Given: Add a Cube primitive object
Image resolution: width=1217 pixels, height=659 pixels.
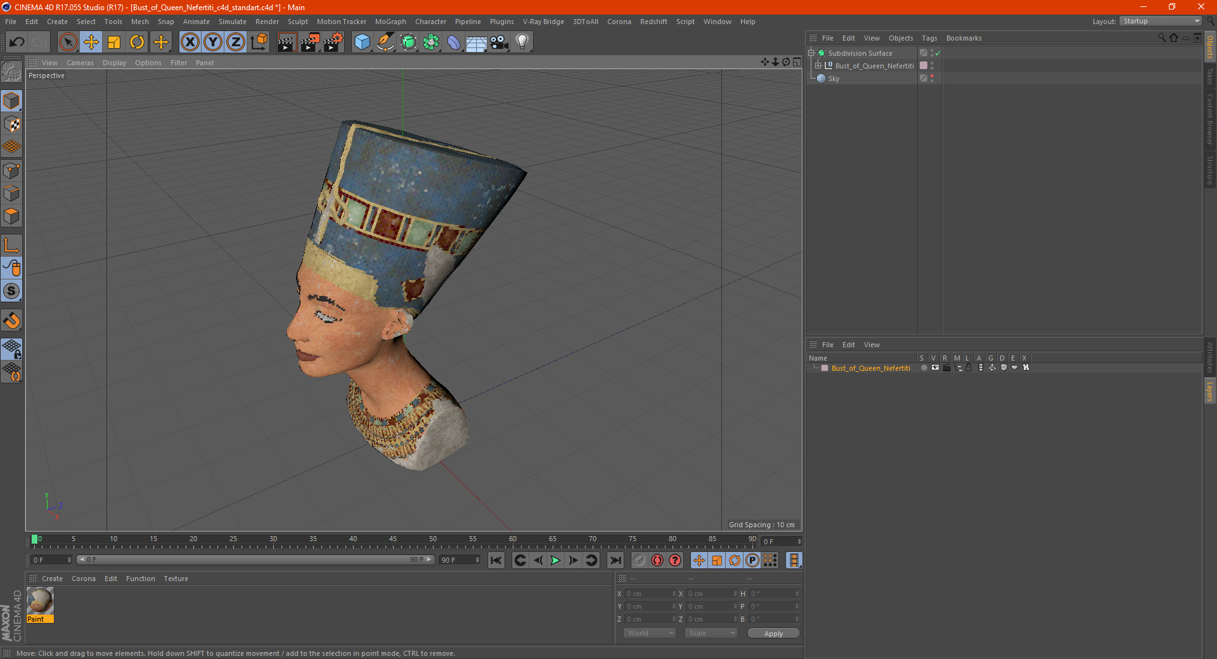Looking at the screenshot, I should pos(362,42).
